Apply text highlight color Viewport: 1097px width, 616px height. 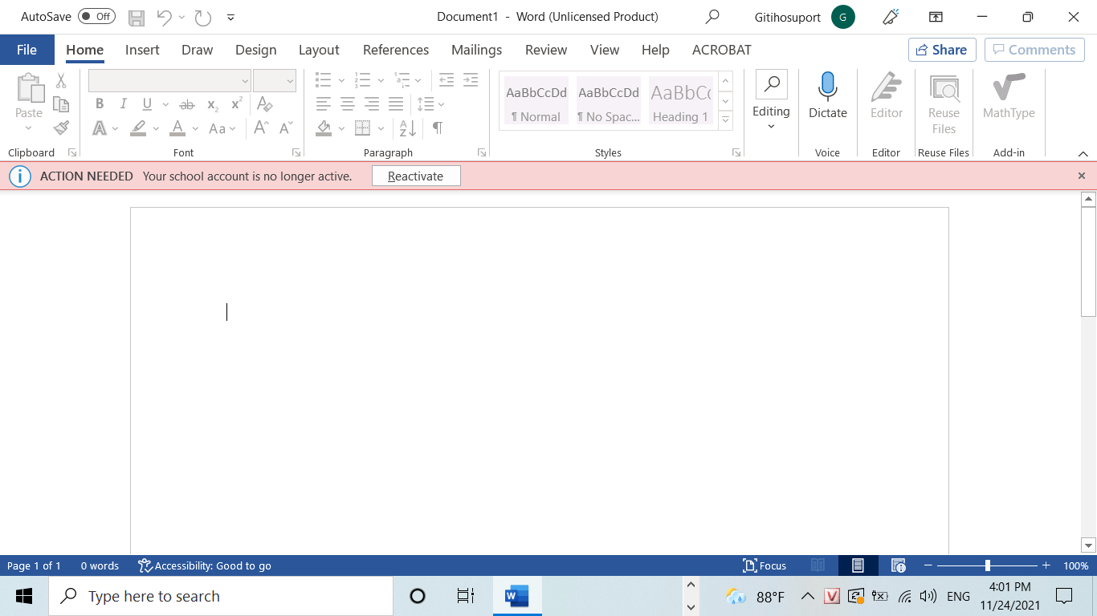pyautogui.click(x=138, y=128)
